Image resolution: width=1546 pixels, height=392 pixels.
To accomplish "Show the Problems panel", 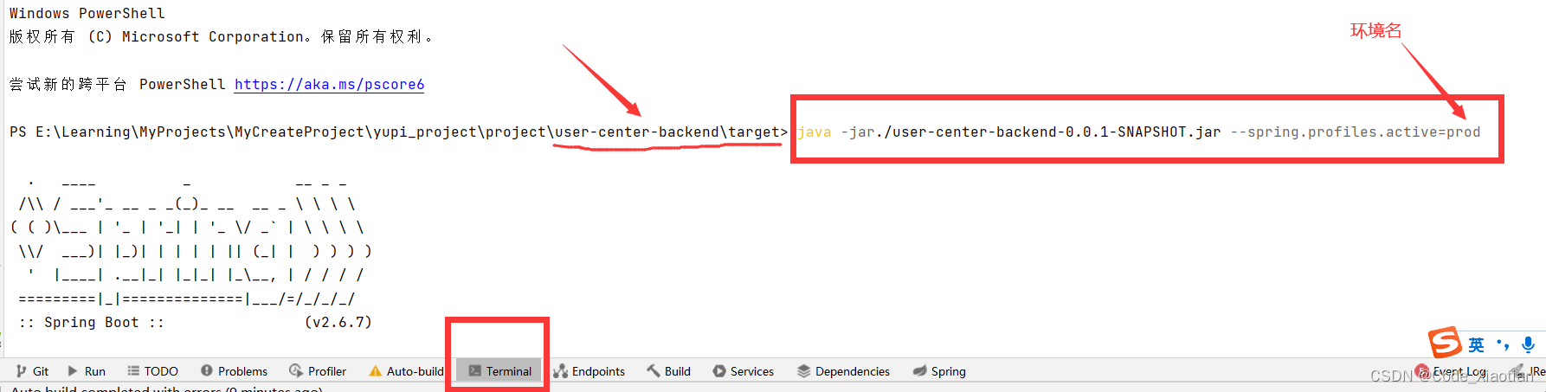I will 235,371.
